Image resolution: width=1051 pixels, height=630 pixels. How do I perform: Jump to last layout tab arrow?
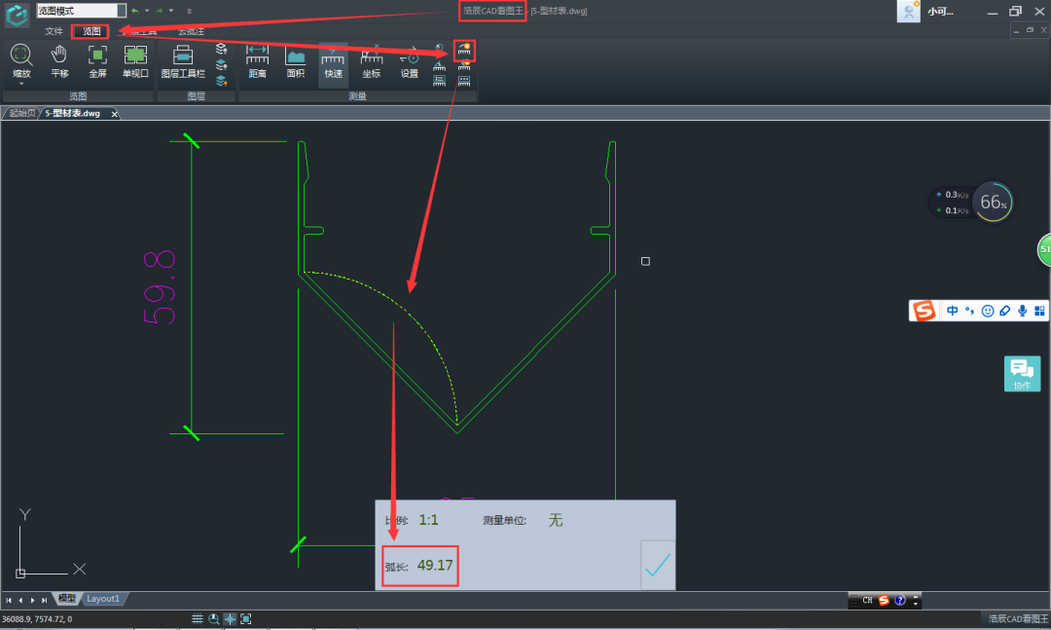click(x=44, y=600)
